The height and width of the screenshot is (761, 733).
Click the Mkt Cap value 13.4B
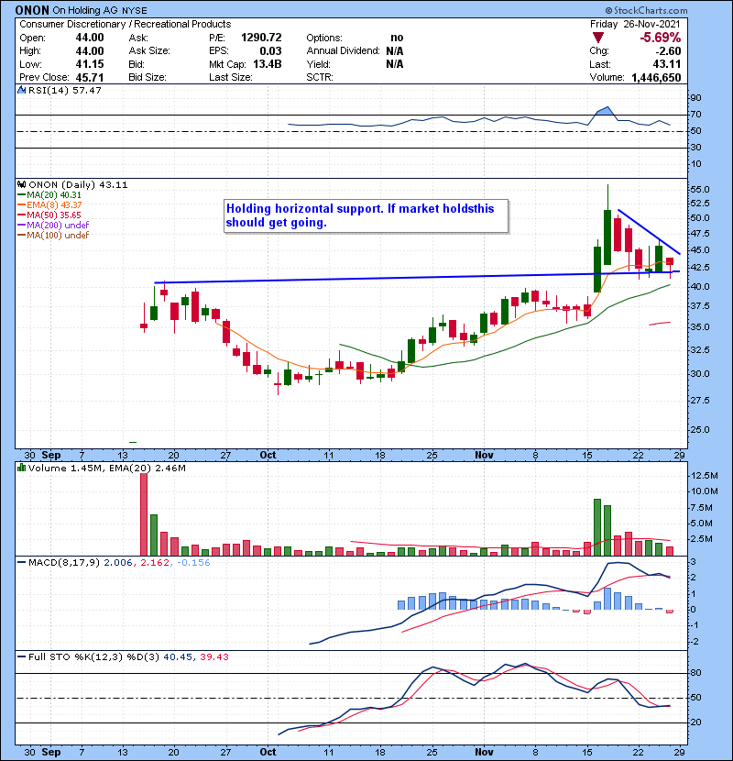tap(268, 64)
